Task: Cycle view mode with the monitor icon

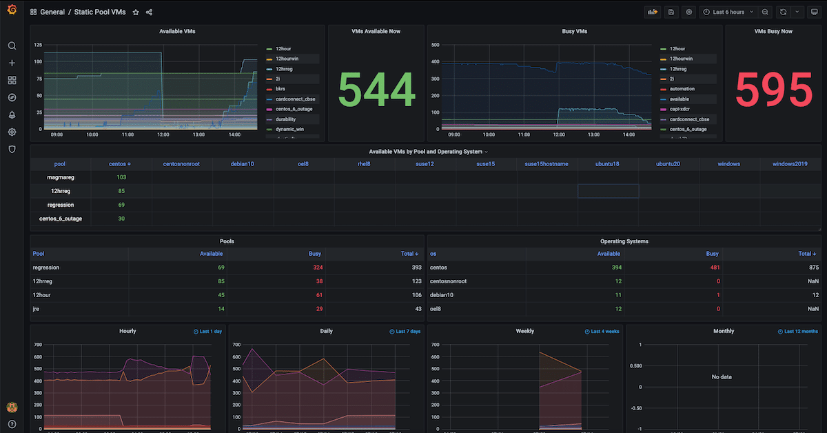Action: 814,12
